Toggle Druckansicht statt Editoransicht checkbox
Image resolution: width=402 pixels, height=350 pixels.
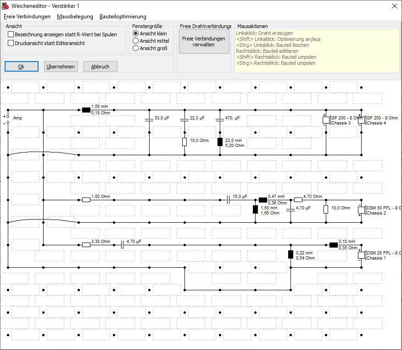click(11, 43)
